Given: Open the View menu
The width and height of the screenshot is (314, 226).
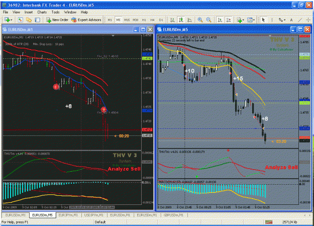Looking at the screenshot, I should [x=16, y=12].
